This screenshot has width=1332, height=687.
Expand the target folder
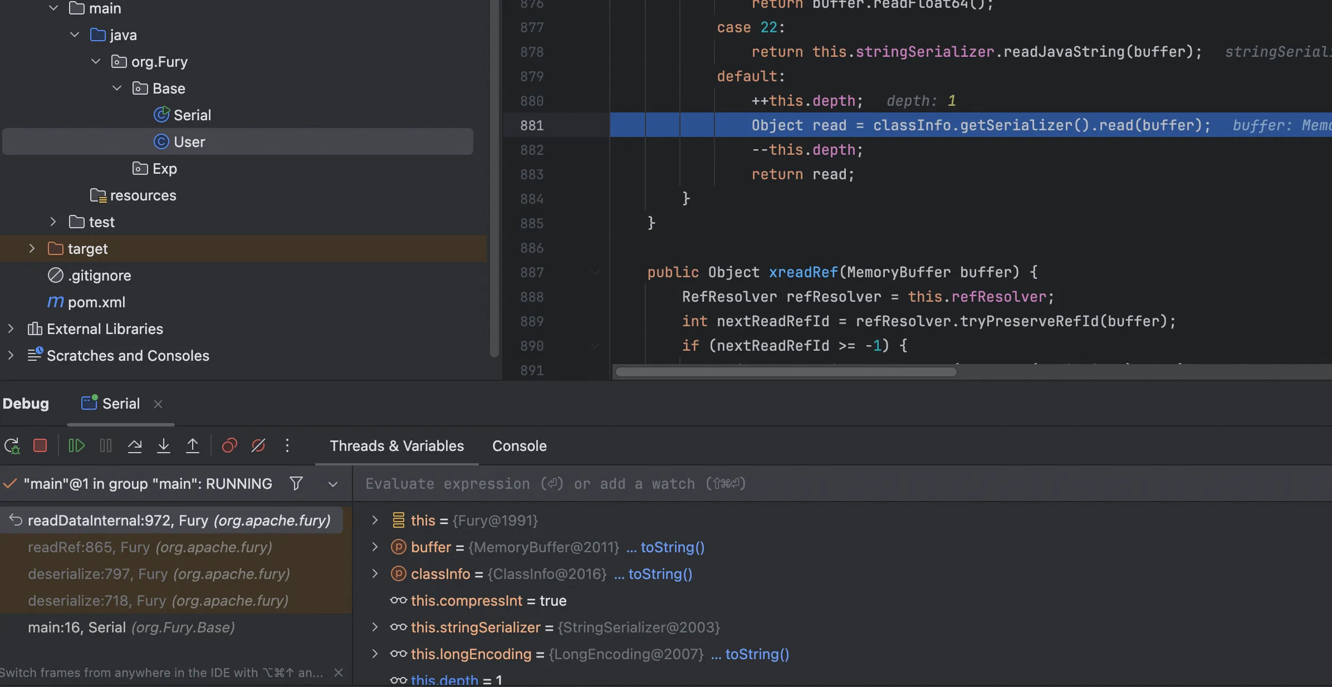pyautogui.click(x=32, y=249)
